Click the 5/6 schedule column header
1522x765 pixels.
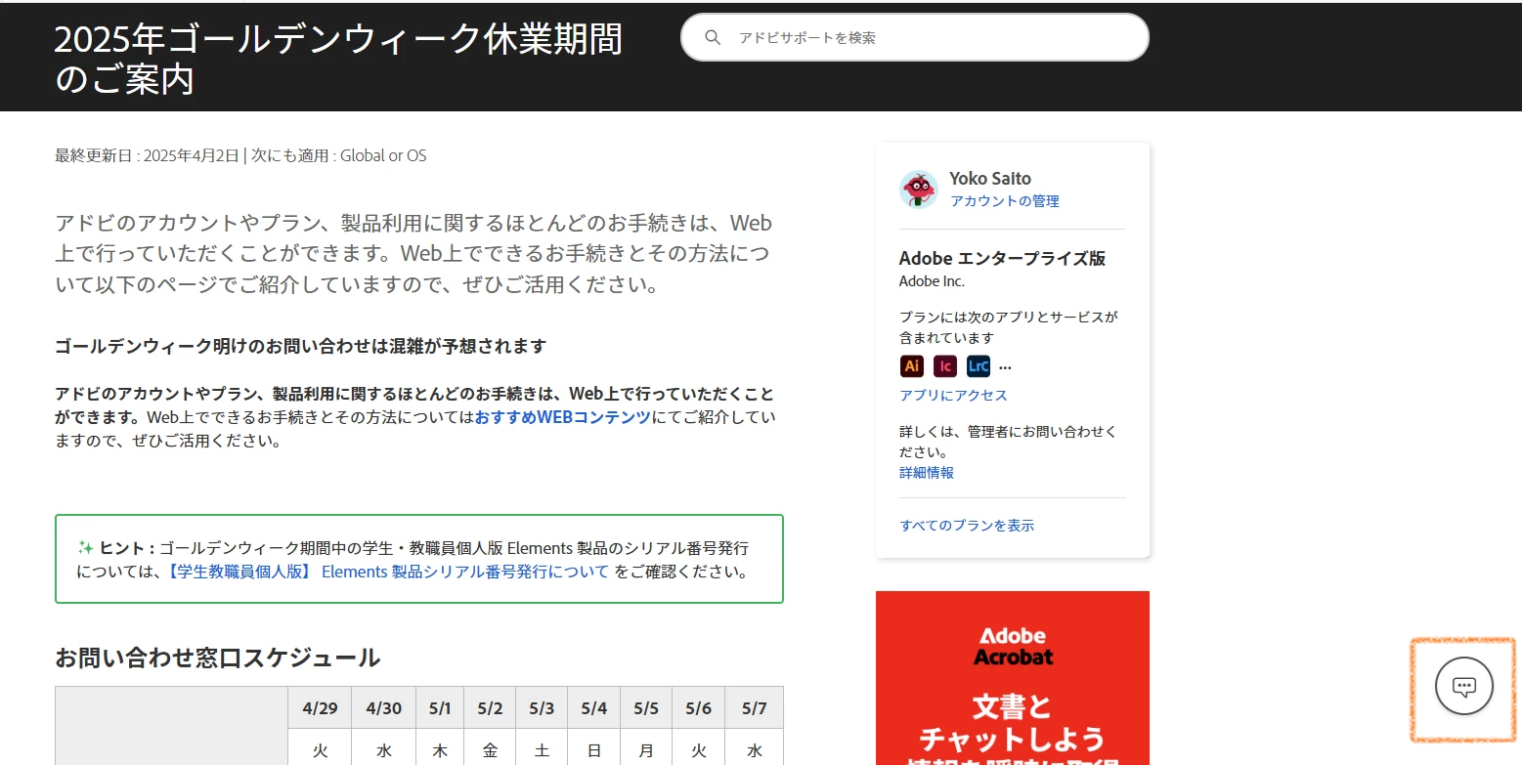698,707
